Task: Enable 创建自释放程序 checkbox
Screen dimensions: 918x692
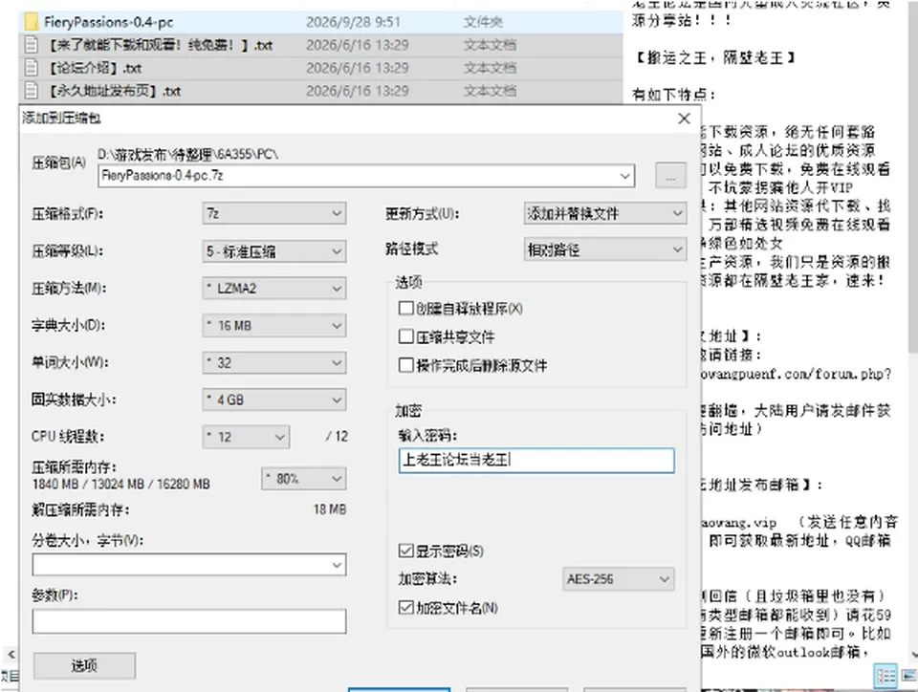Action: tap(405, 309)
